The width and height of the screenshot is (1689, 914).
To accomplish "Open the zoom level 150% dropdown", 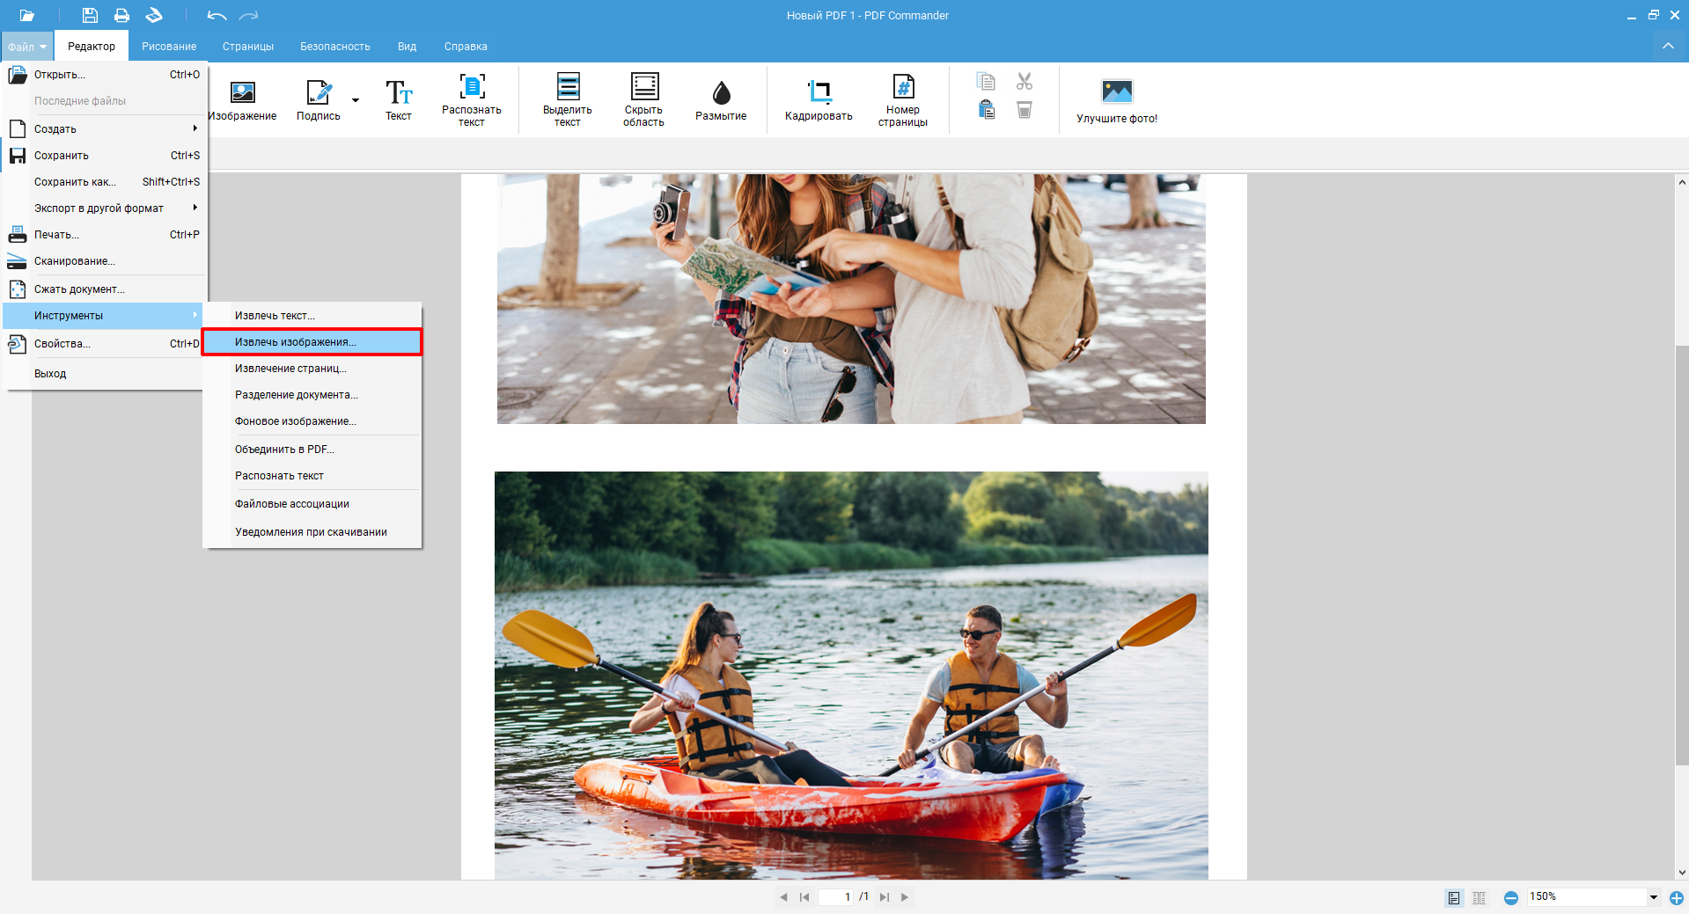I will (1653, 897).
